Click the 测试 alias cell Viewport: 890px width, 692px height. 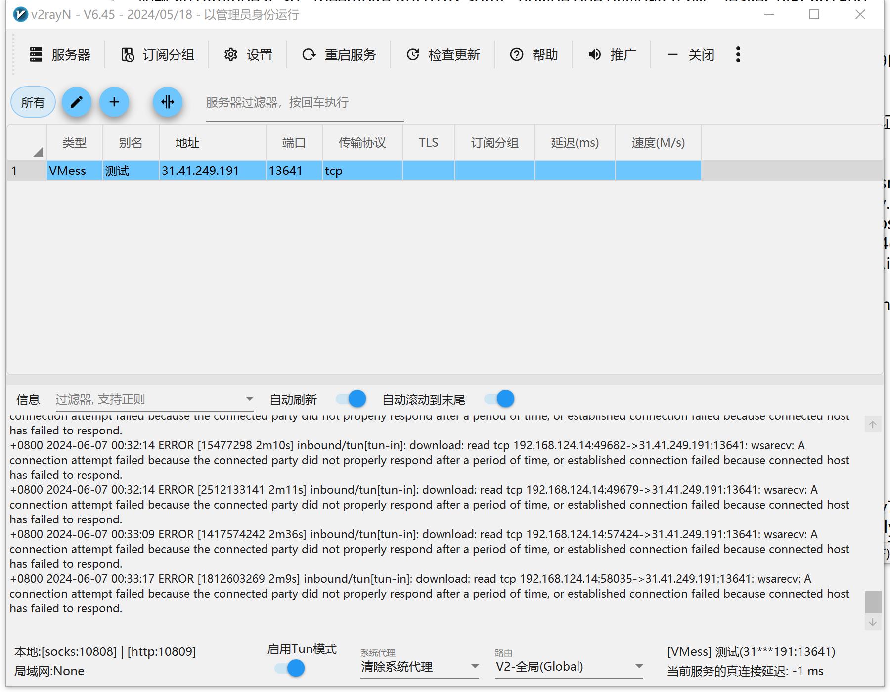tap(131, 171)
